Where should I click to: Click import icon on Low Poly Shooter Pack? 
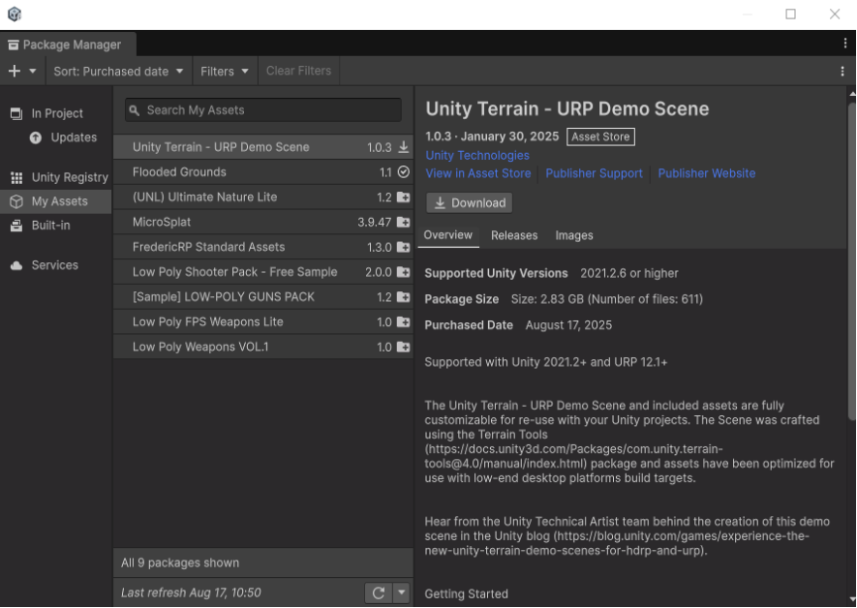pos(403,272)
